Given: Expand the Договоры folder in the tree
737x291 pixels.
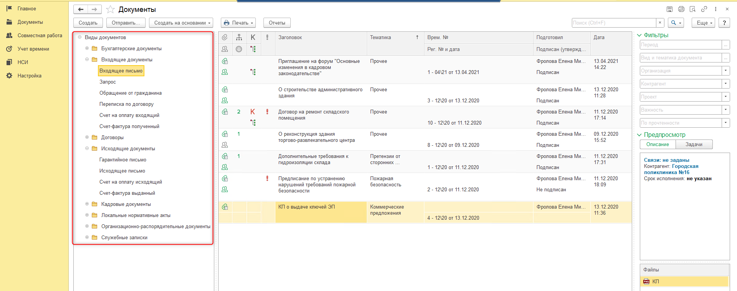Looking at the screenshot, I should (87, 137).
